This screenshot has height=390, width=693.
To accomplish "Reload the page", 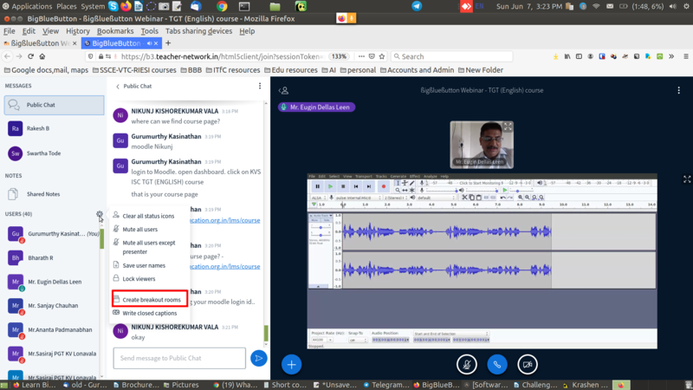I will [30, 56].
